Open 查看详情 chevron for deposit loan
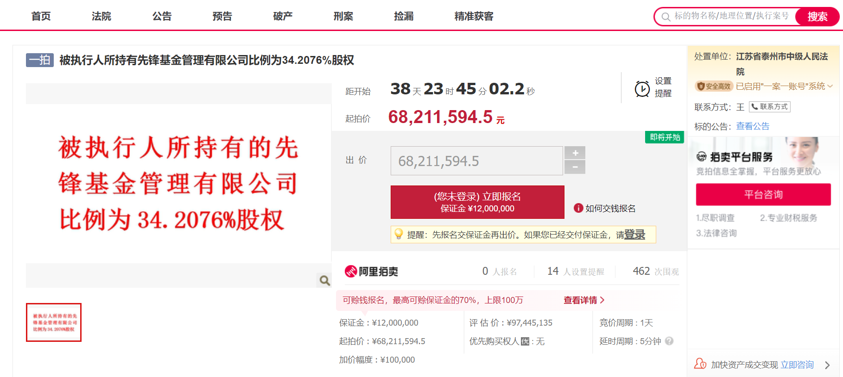The image size is (843, 377). pyautogui.click(x=602, y=300)
